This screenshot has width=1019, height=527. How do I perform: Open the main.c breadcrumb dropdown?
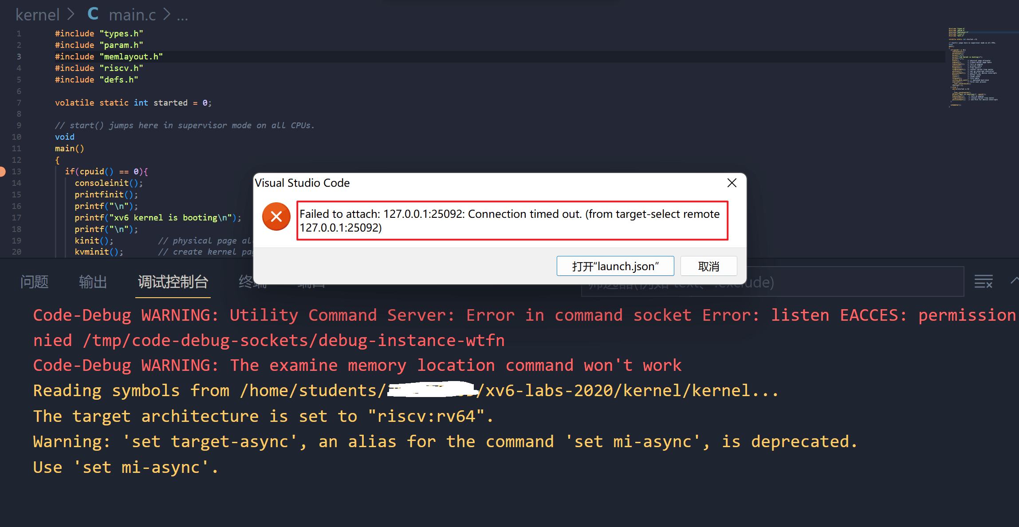coord(132,14)
